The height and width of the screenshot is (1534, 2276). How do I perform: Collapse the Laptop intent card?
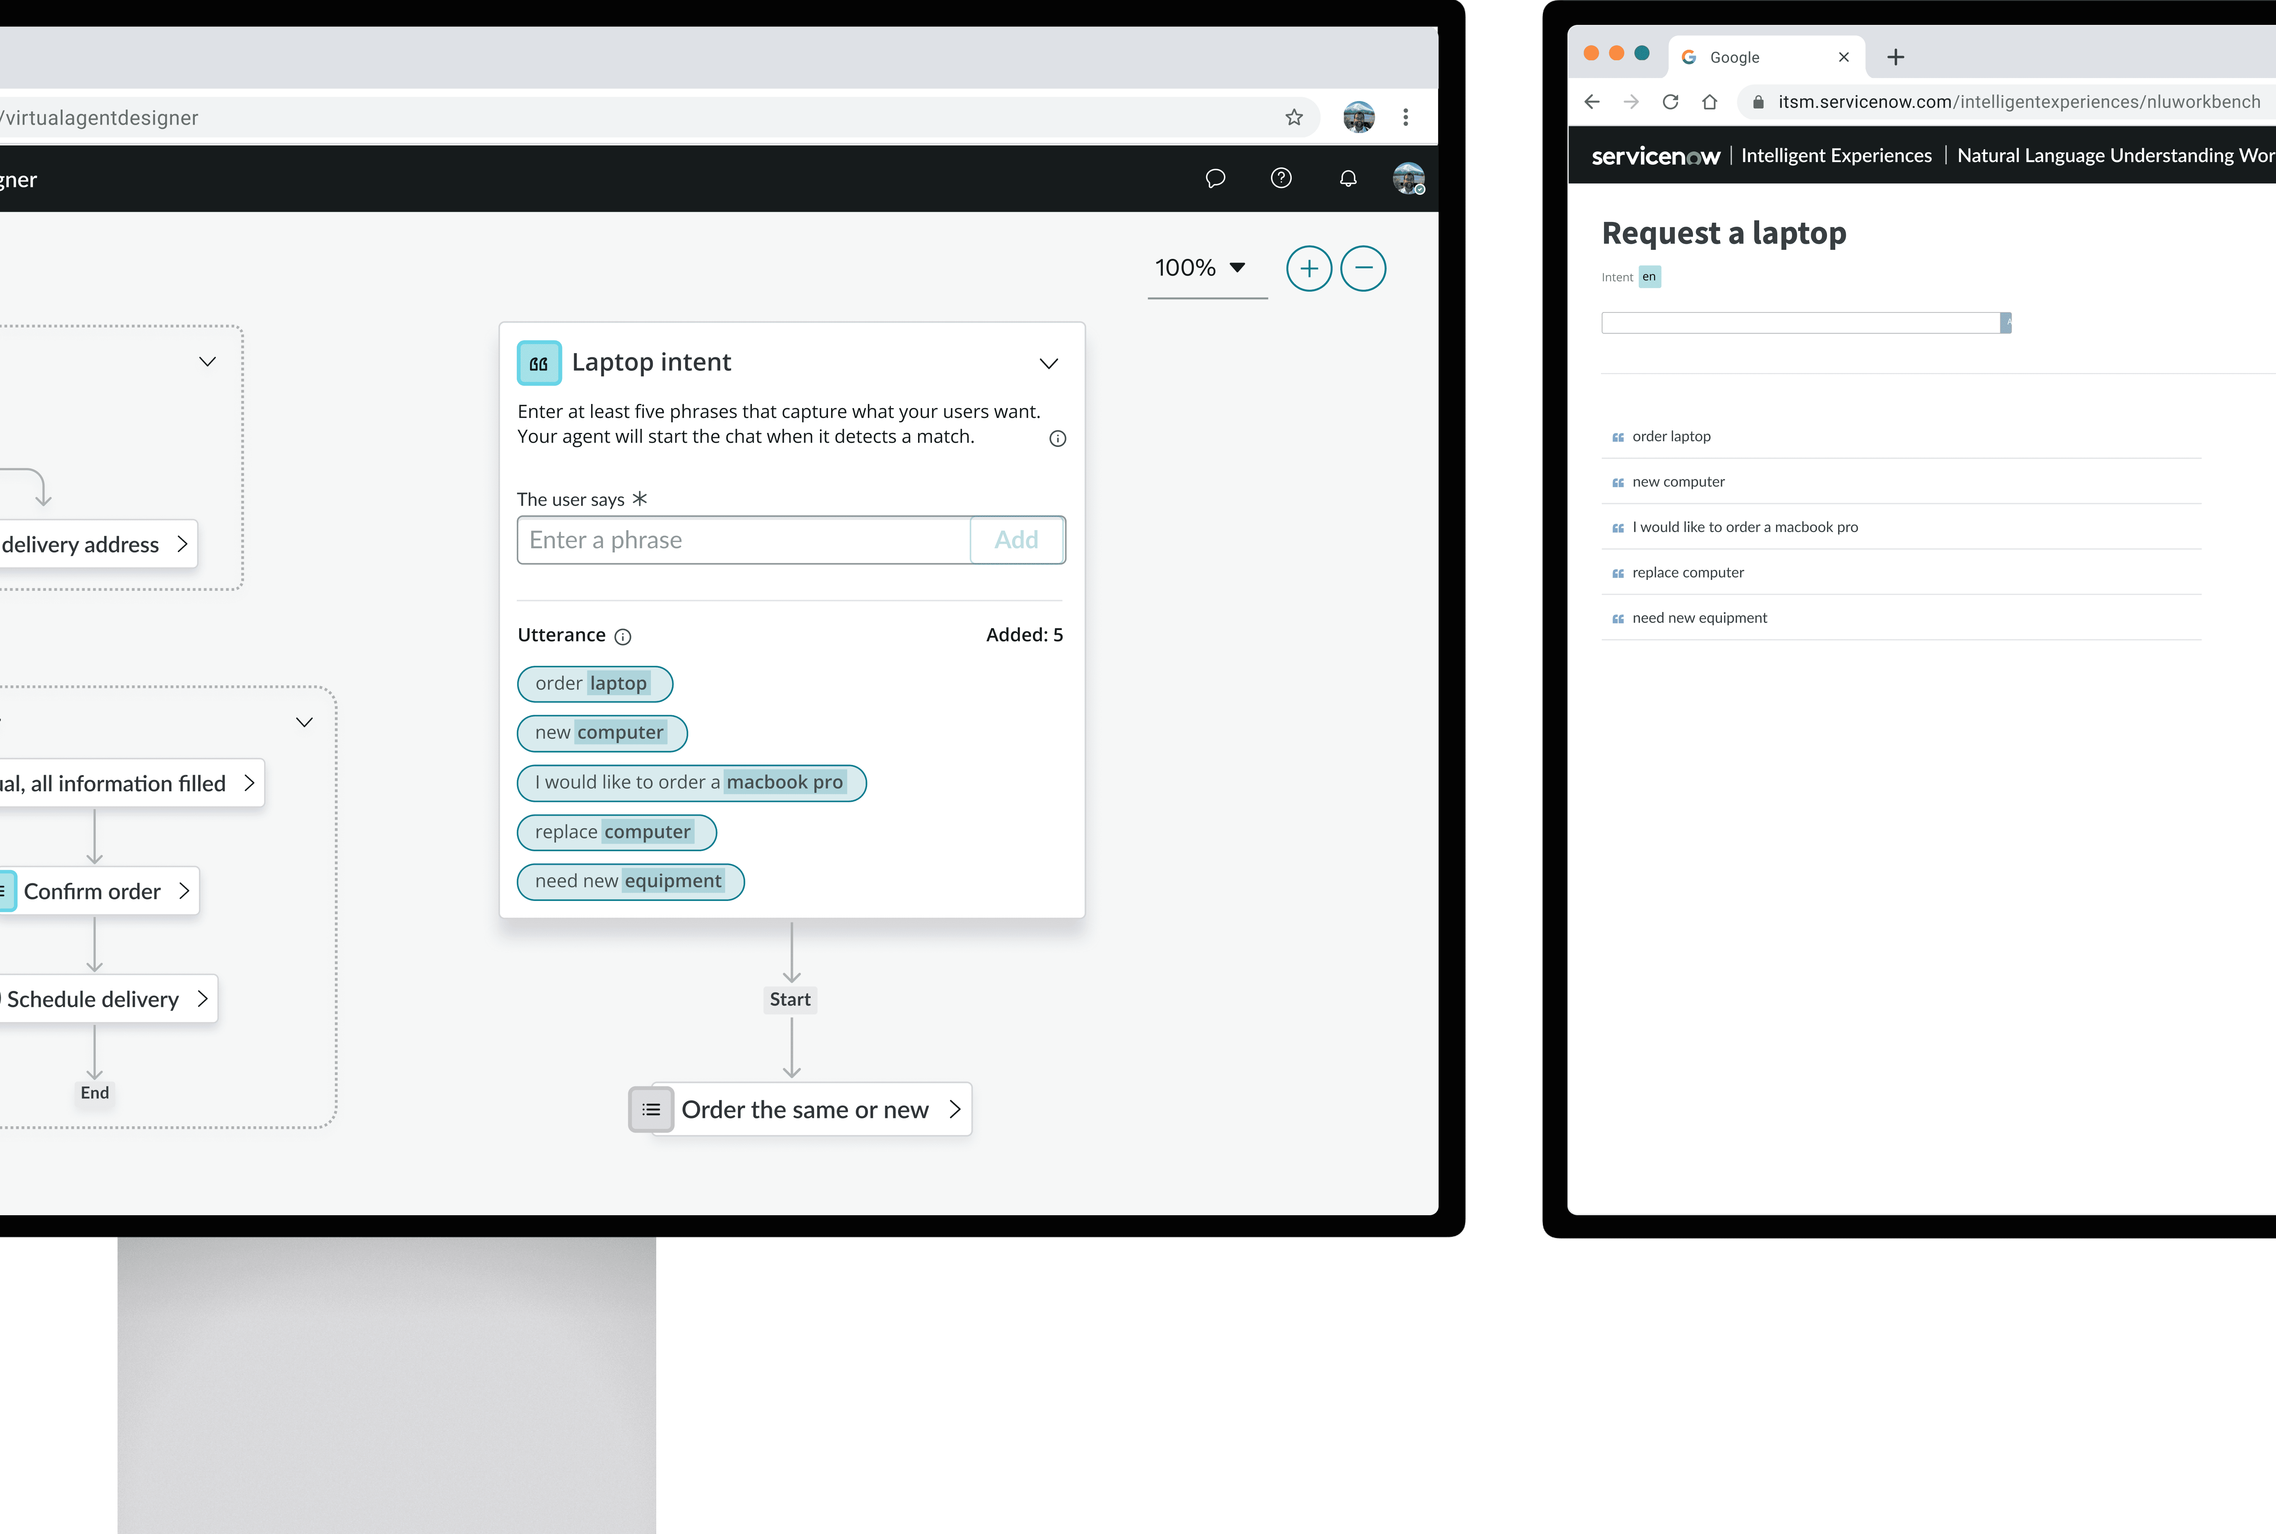pyautogui.click(x=1048, y=364)
